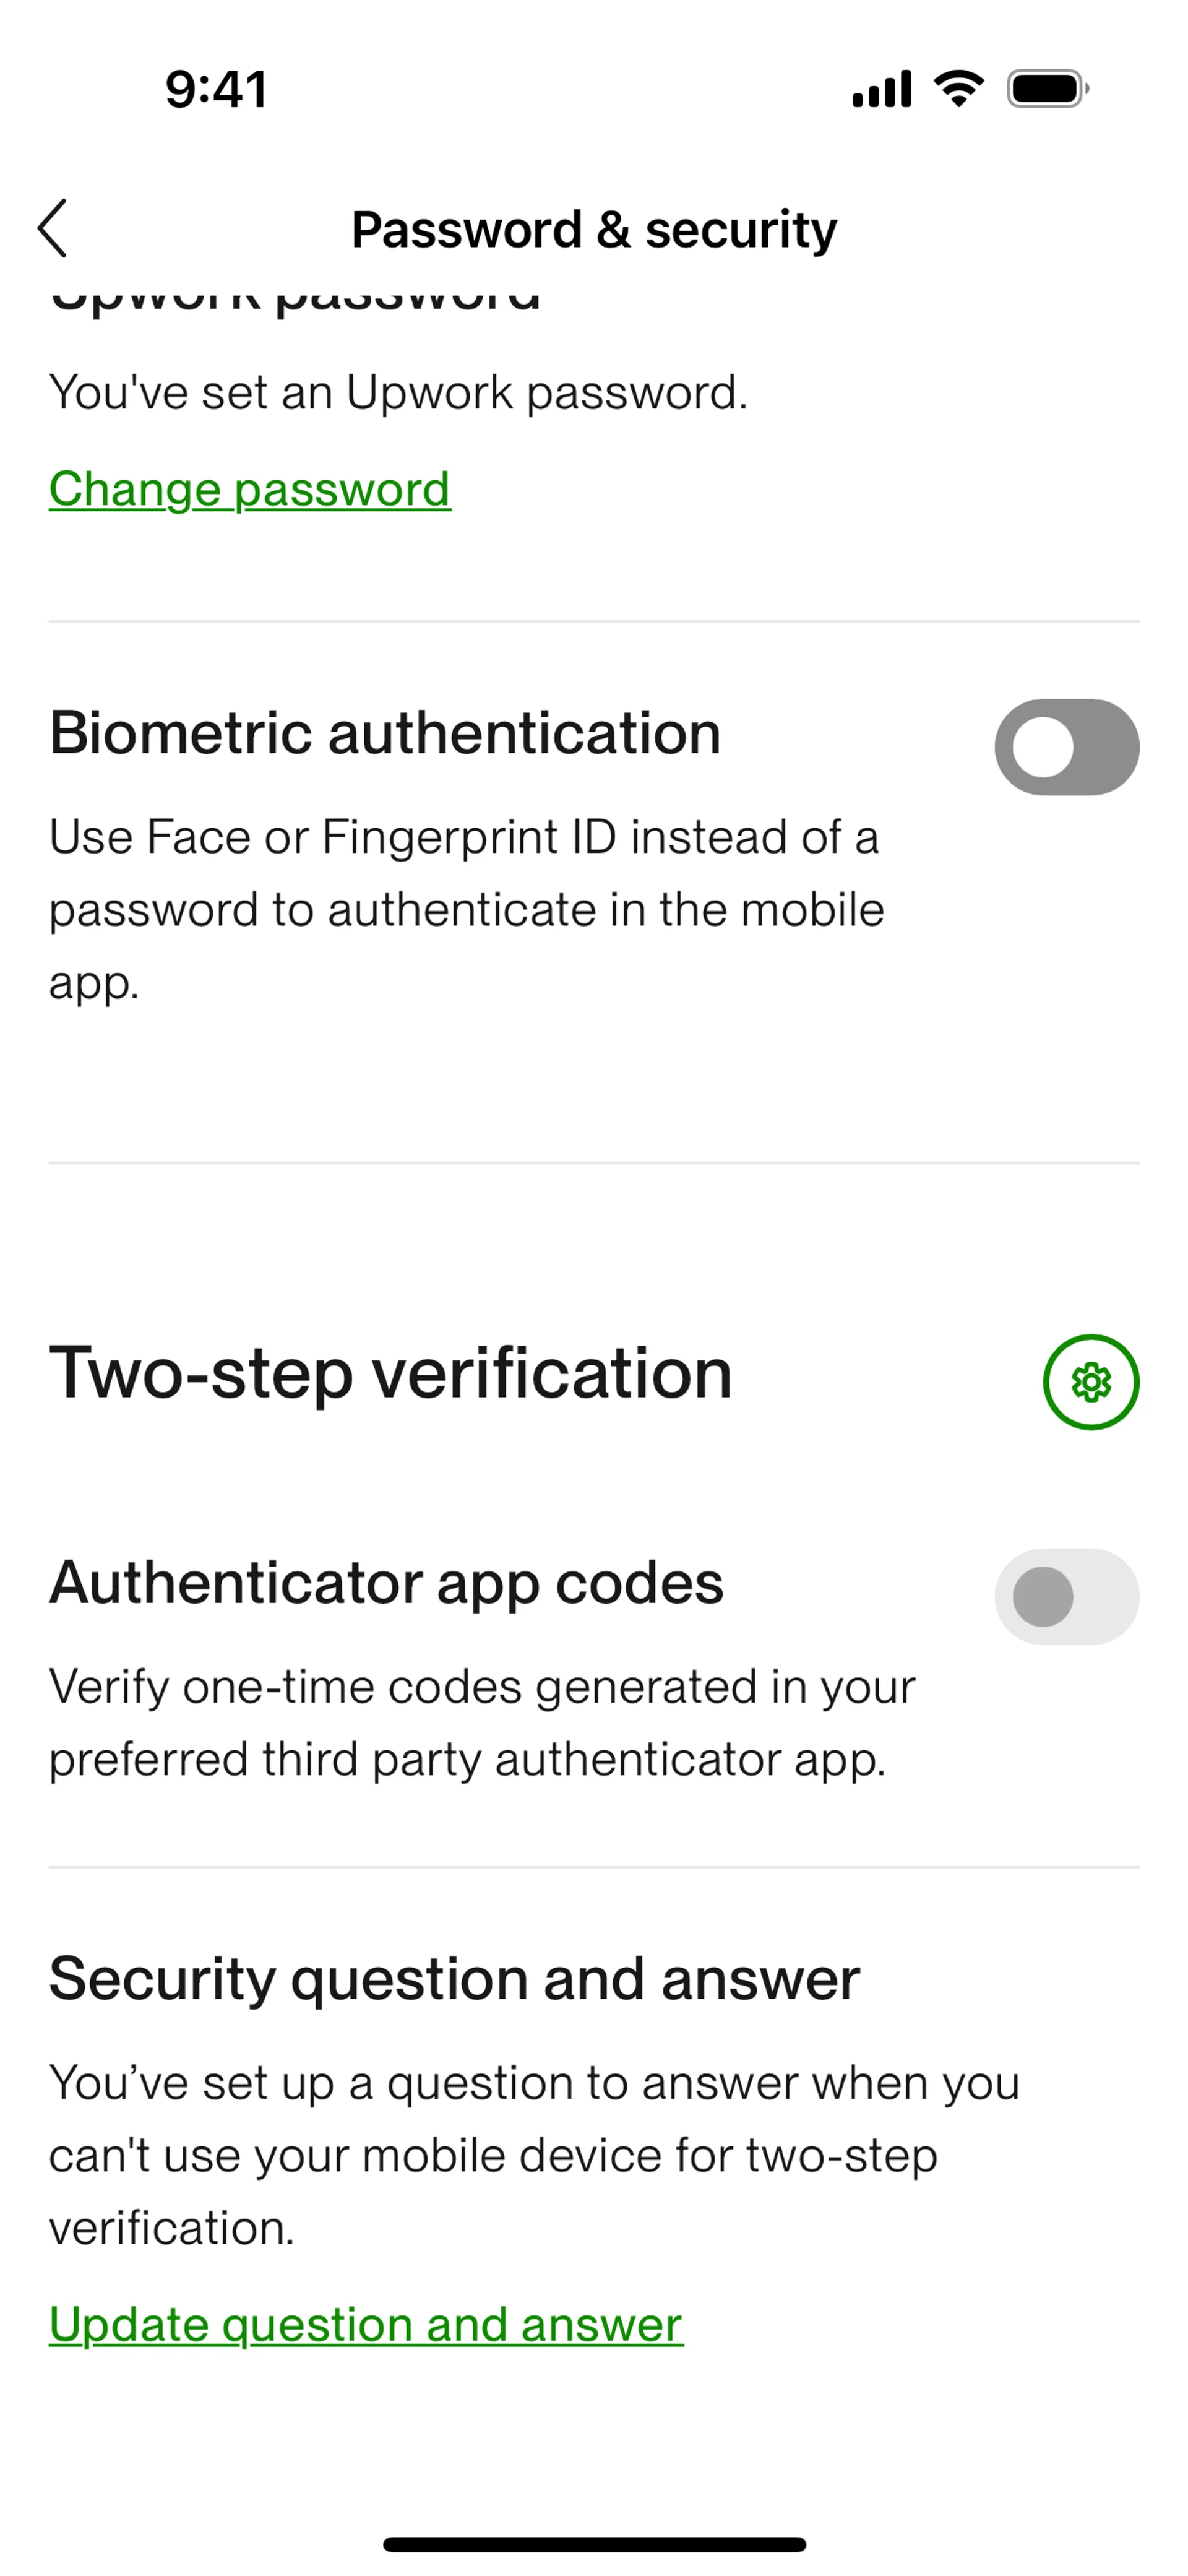Tap the home indicator bar
The height and width of the screenshot is (2576, 1188).
(x=594, y=2544)
